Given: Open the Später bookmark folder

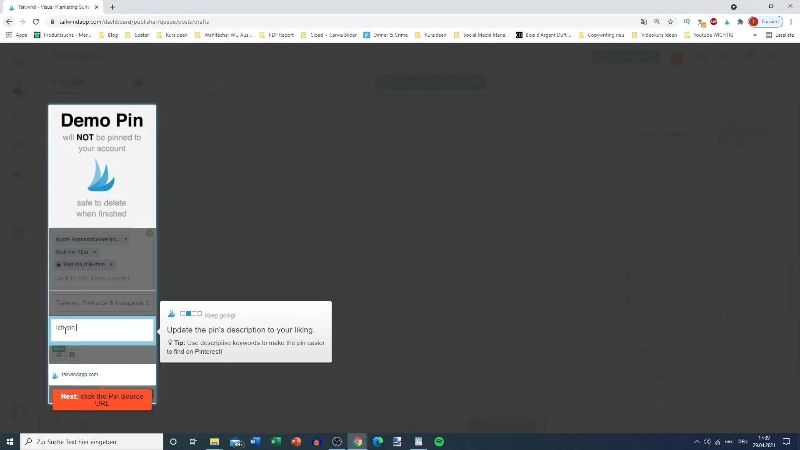Looking at the screenshot, I should [137, 35].
